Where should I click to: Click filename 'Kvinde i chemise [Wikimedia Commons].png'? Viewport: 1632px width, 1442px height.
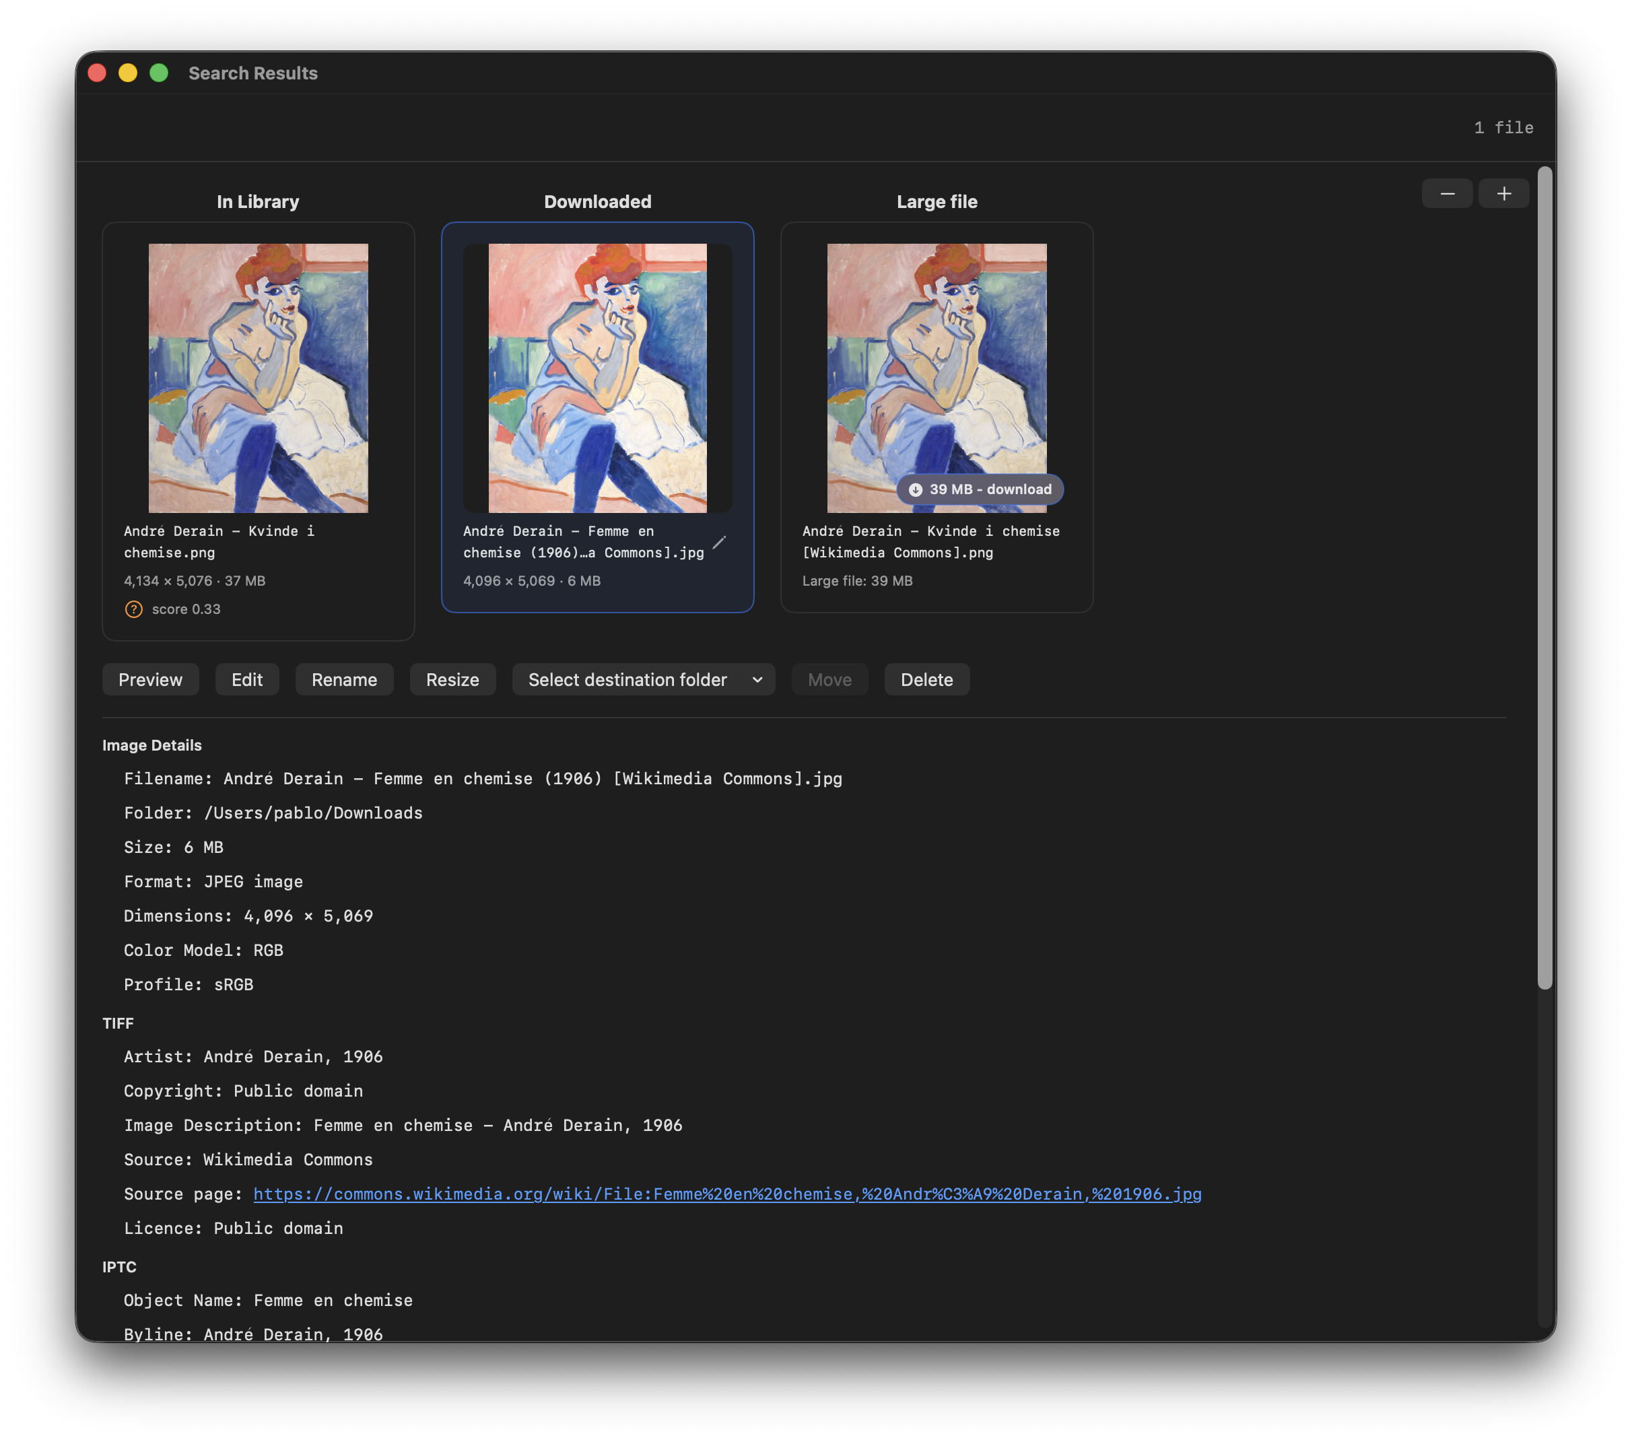point(931,541)
